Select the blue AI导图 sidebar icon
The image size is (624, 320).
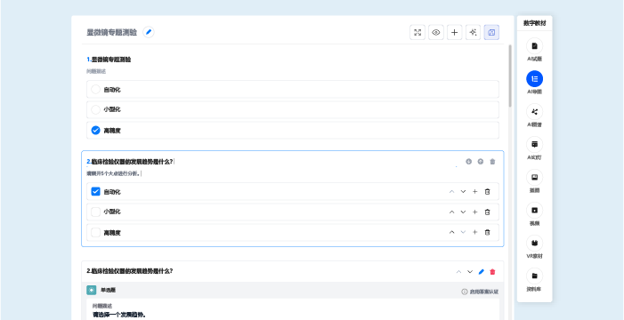tap(534, 79)
